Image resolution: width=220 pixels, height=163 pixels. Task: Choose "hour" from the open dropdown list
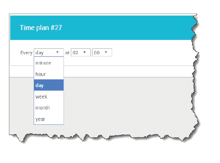coord(49,74)
